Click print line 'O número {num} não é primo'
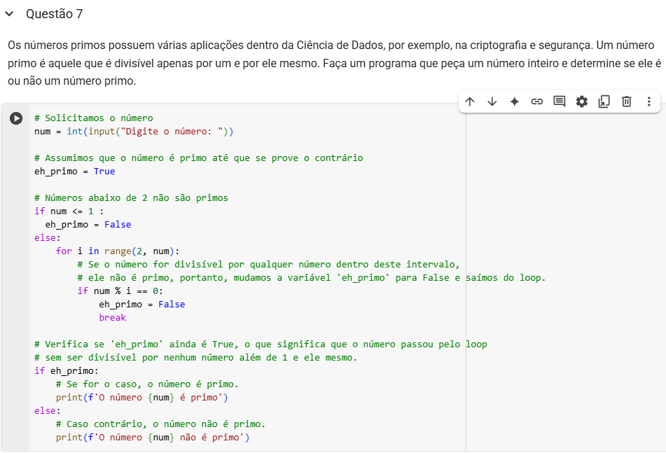 [153, 438]
